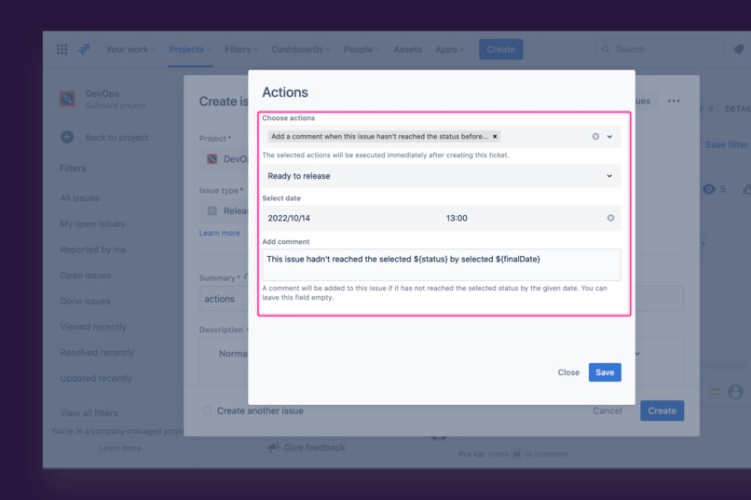Open the My open issues filter

pos(92,223)
